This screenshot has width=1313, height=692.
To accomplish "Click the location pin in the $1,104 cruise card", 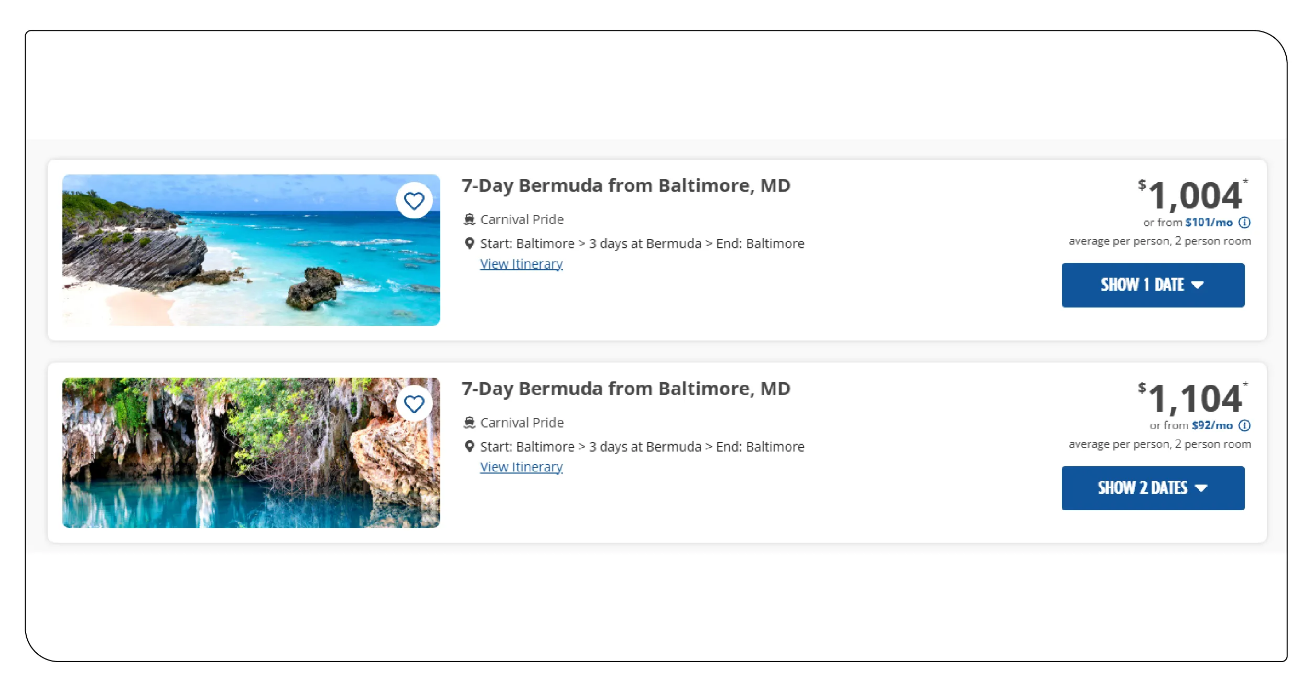I will [x=470, y=446].
